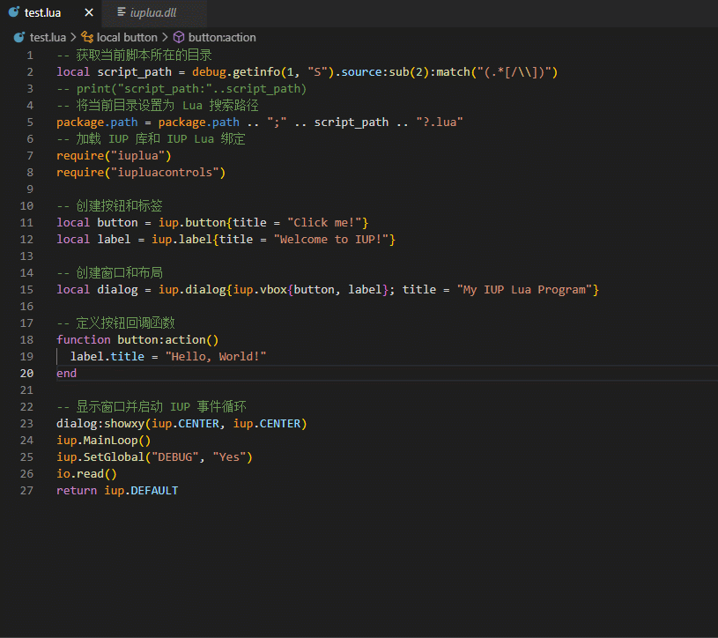Close the test.lua tab
718x638 pixels.
89,12
